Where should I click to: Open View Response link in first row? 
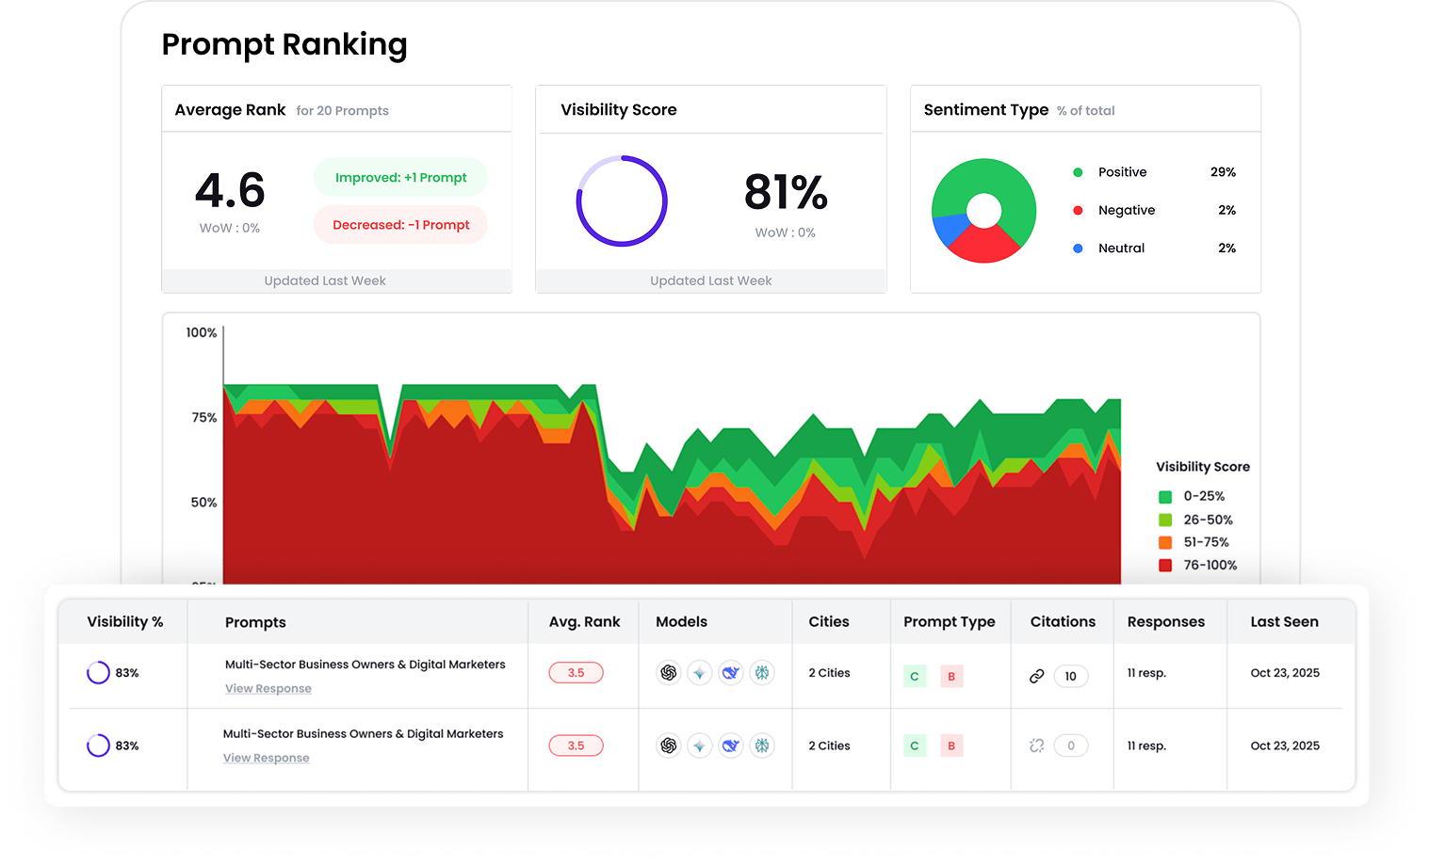pyautogui.click(x=268, y=689)
